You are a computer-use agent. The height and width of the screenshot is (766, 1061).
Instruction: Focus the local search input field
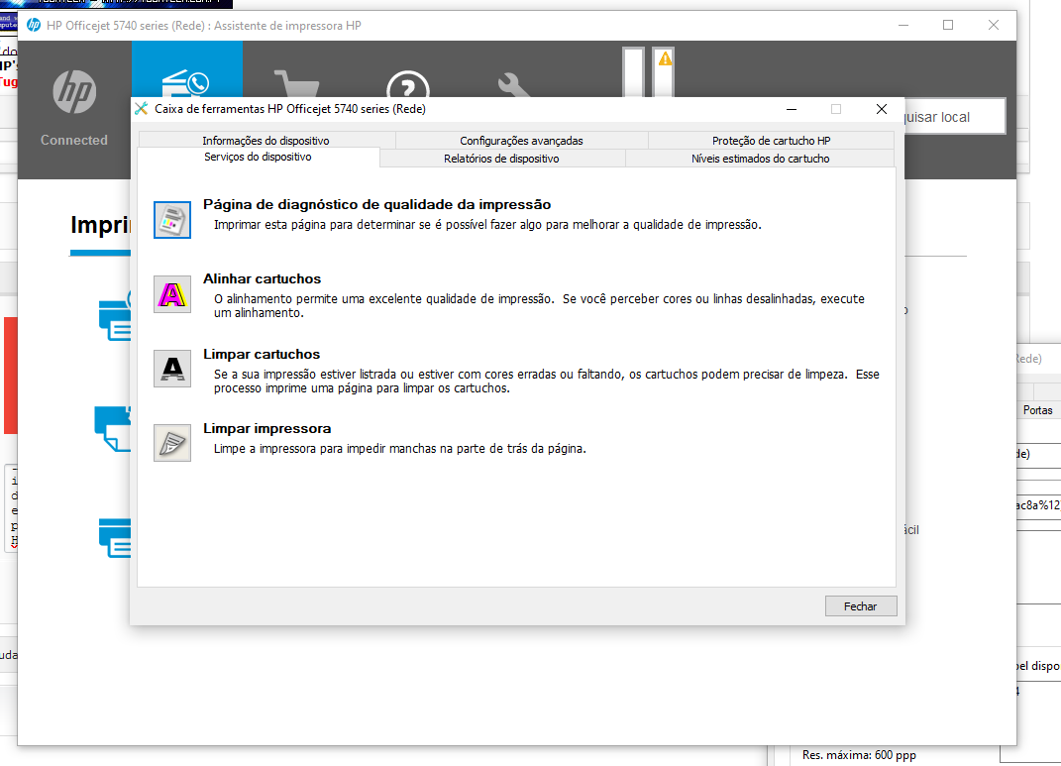[946, 117]
